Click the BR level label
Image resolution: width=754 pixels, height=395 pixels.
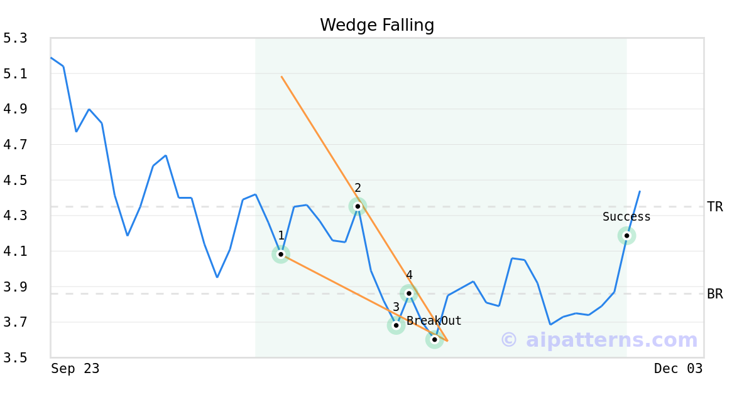pyautogui.click(x=715, y=293)
